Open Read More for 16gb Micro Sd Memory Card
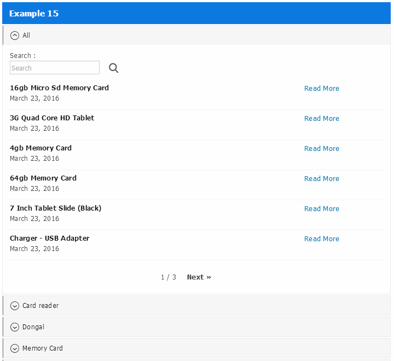 (x=322, y=89)
